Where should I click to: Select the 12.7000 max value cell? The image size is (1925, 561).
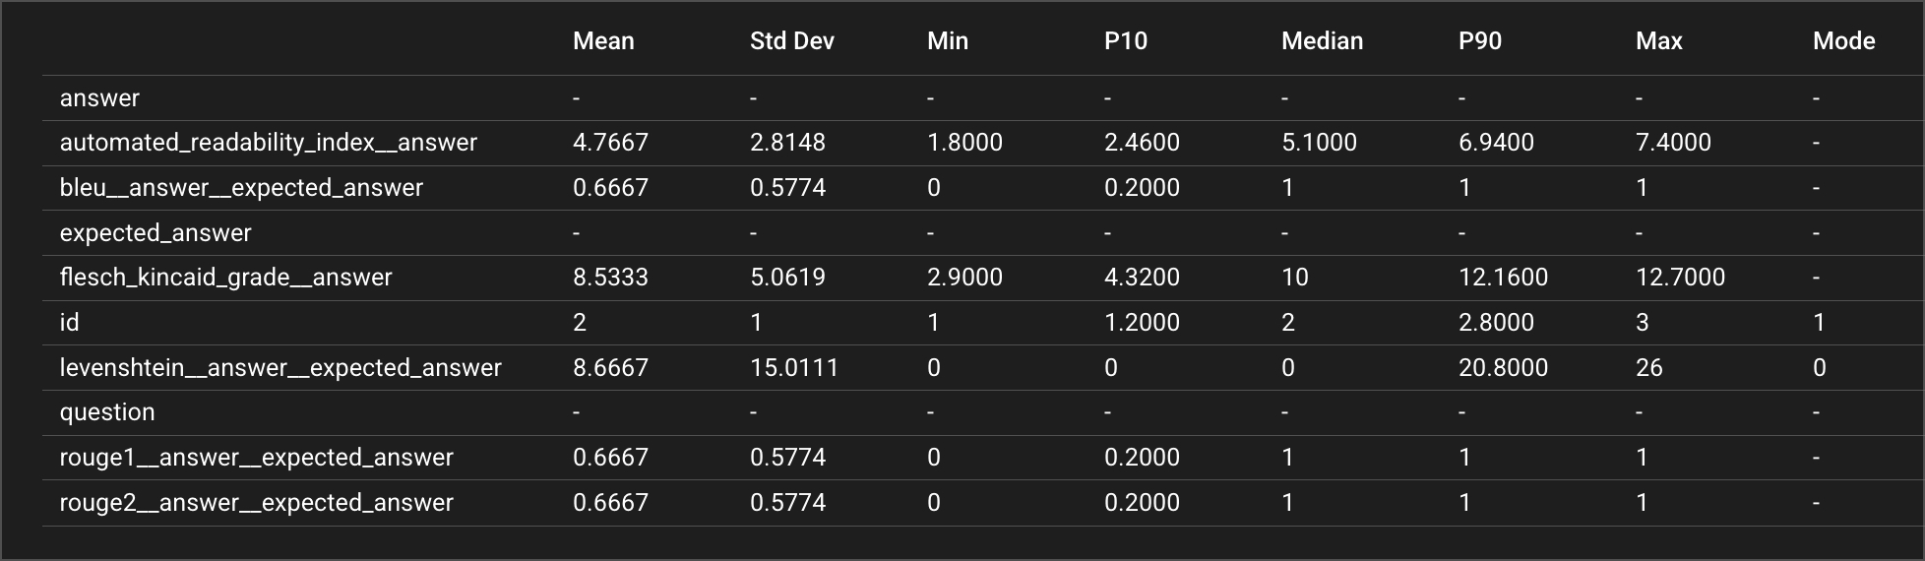pyautogui.click(x=1680, y=278)
